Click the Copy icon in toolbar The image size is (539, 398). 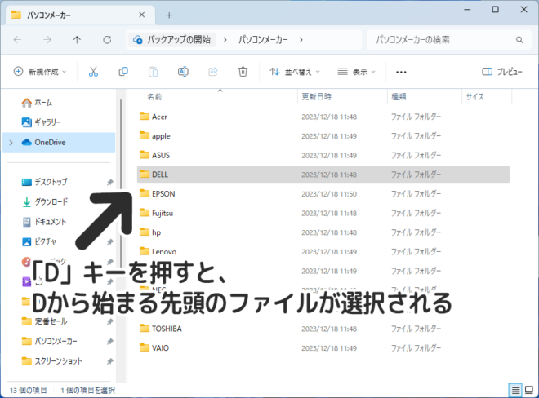(x=123, y=72)
